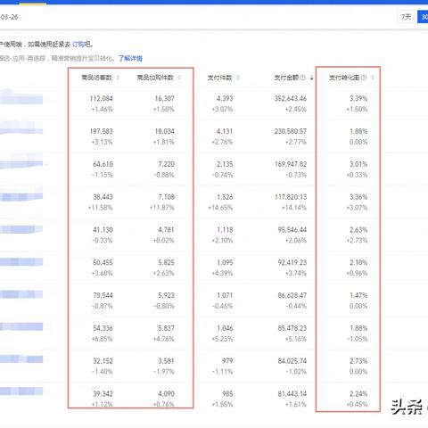Select conversion rate value 1.47%
This screenshot has width=428, height=428.
358,295
